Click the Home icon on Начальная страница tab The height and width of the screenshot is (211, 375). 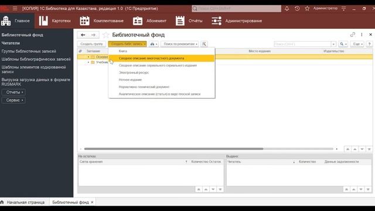2,202
